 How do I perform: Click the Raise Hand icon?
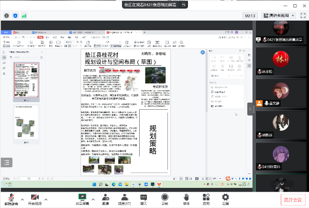[186, 198]
